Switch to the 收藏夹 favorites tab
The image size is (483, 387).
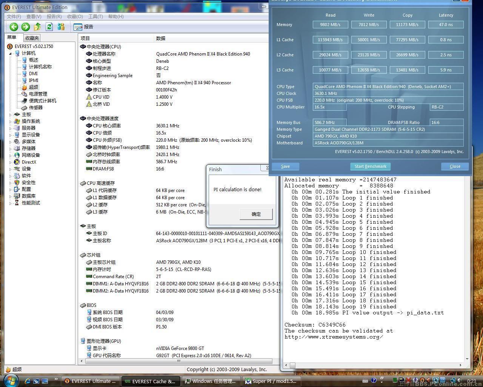click(32, 38)
